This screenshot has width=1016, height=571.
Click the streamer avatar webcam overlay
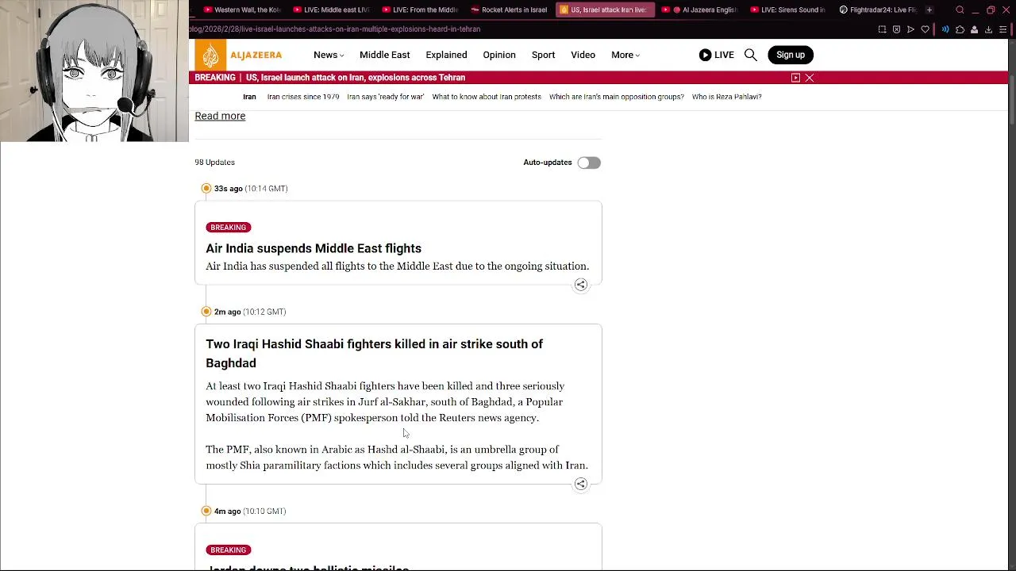94,71
